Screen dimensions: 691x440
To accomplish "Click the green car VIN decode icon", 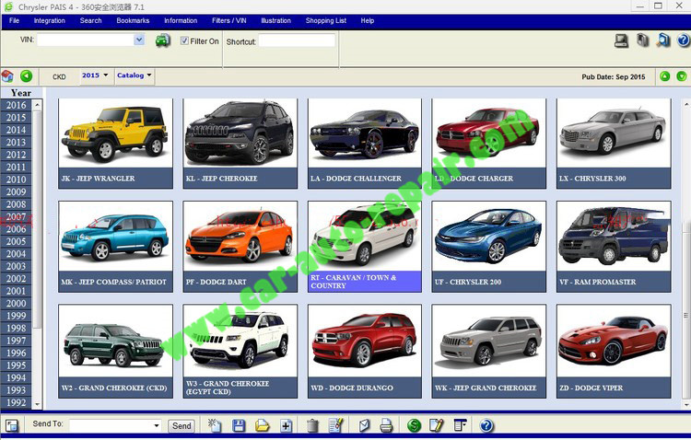I will tap(162, 41).
